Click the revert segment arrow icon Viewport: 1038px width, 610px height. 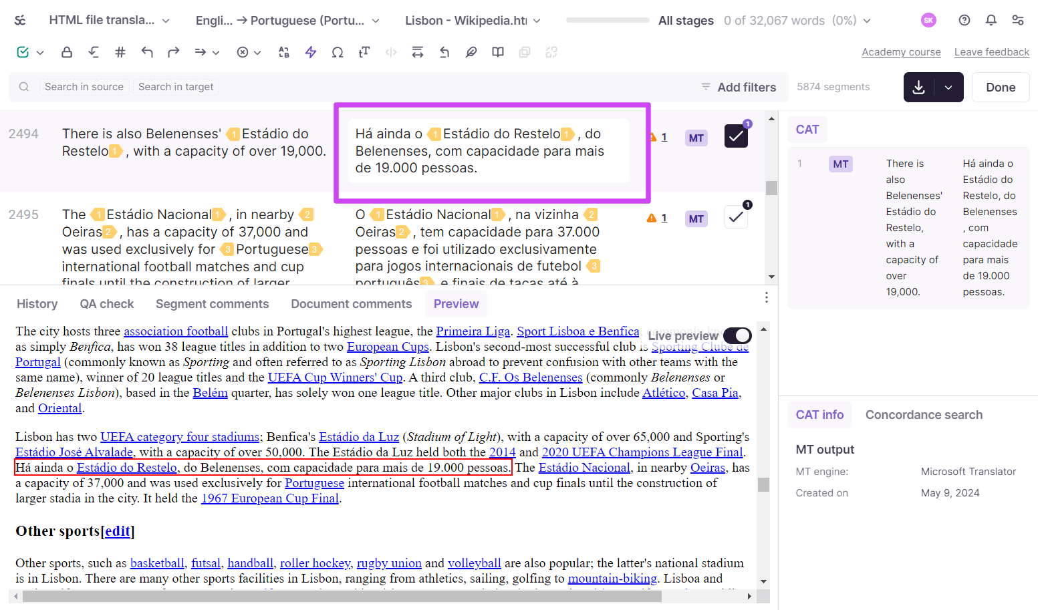pyautogui.click(x=444, y=52)
